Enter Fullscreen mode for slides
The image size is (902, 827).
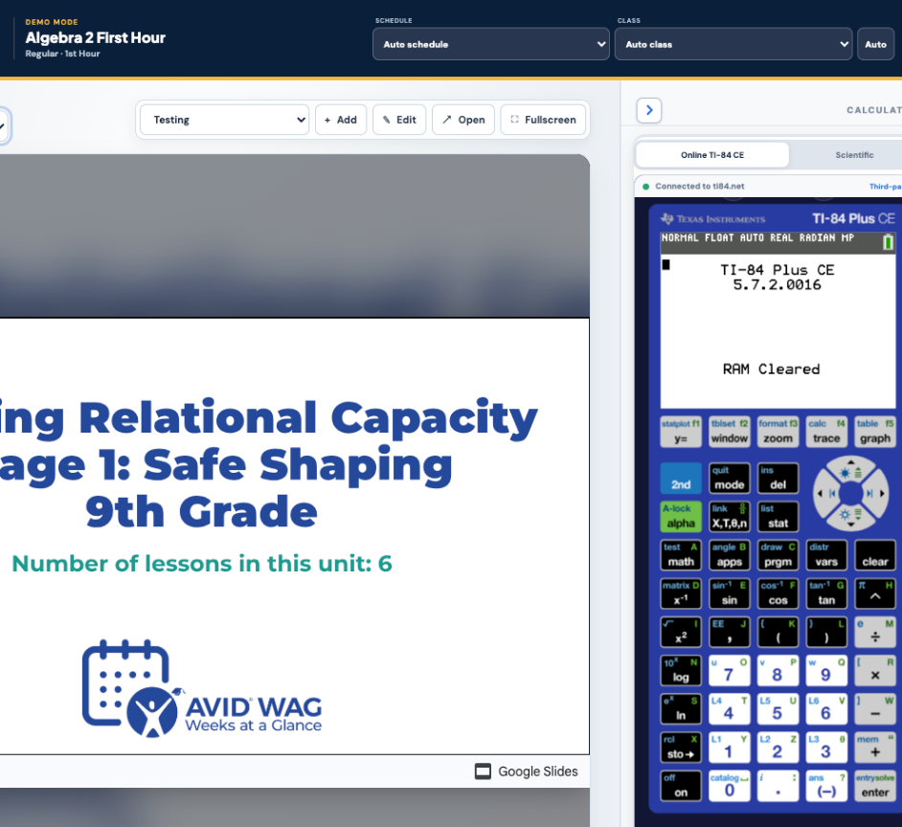point(543,120)
